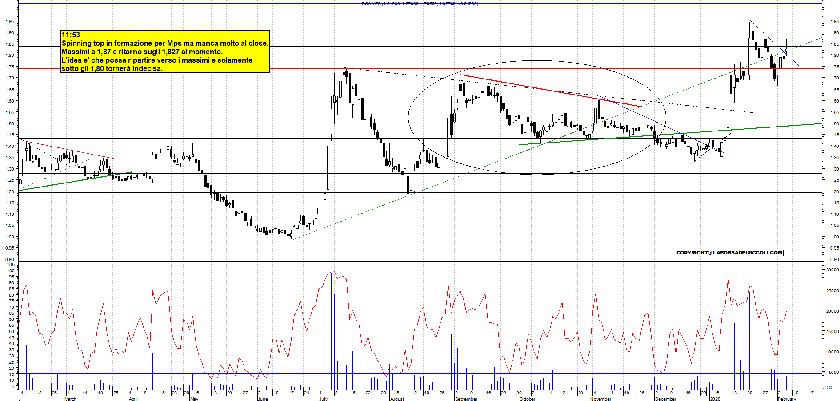Click the 'September' month label
840x401 pixels.
[466, 399]
